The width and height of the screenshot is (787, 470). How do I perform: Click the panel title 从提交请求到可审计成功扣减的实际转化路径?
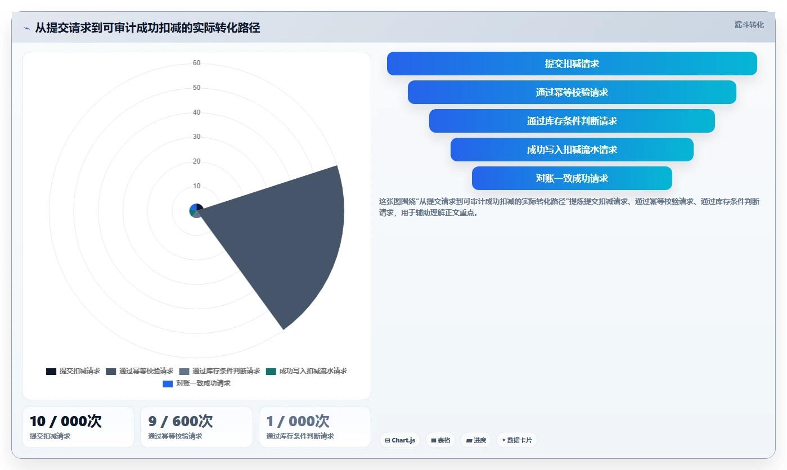click(147, 28)
